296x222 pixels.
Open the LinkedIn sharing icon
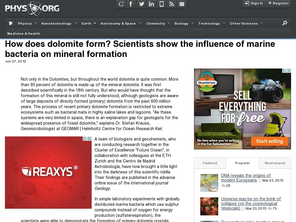(151, 4)
